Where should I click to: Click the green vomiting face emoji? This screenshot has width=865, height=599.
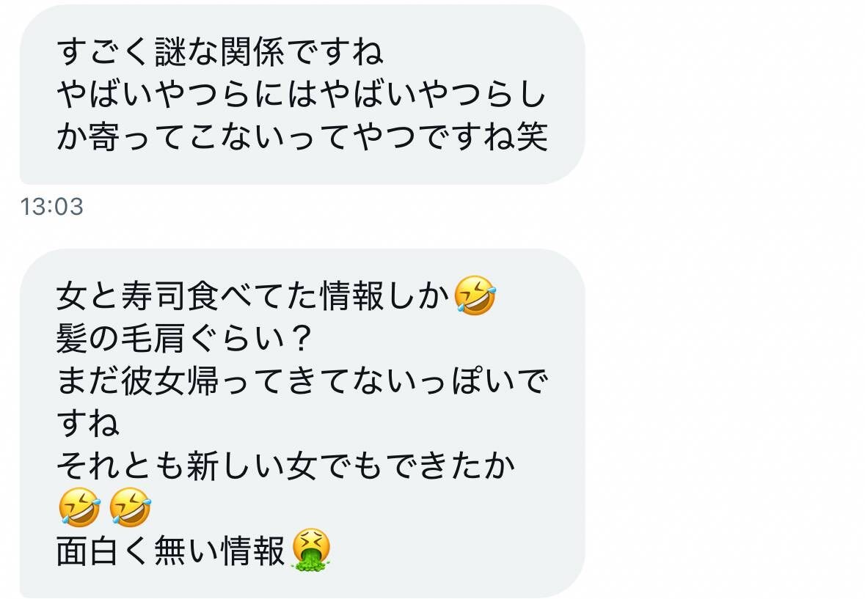(311, 550)
